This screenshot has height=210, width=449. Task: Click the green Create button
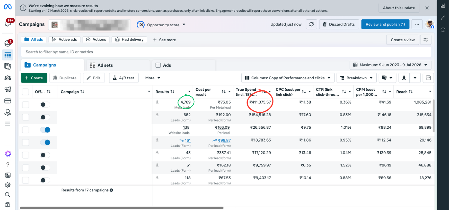[x=34, y=78]
